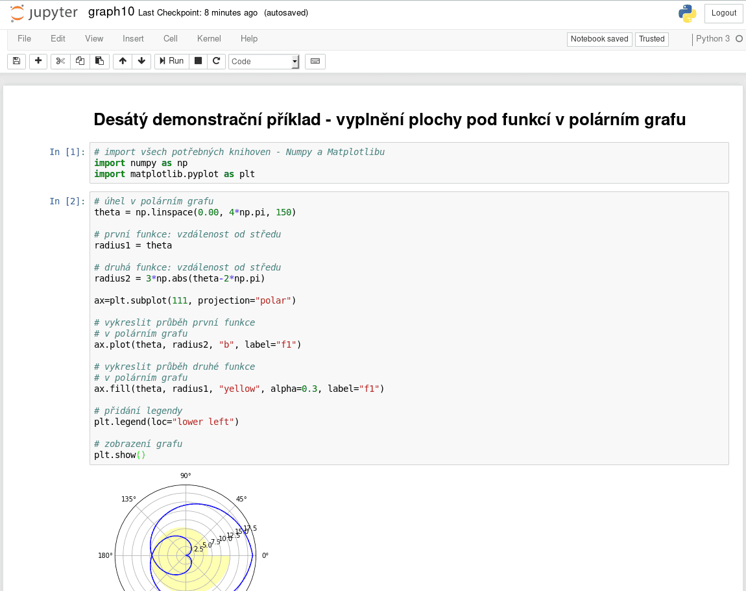Select the In [1]: prompt
The image size is (746, 591).
[x=67, y=152]
